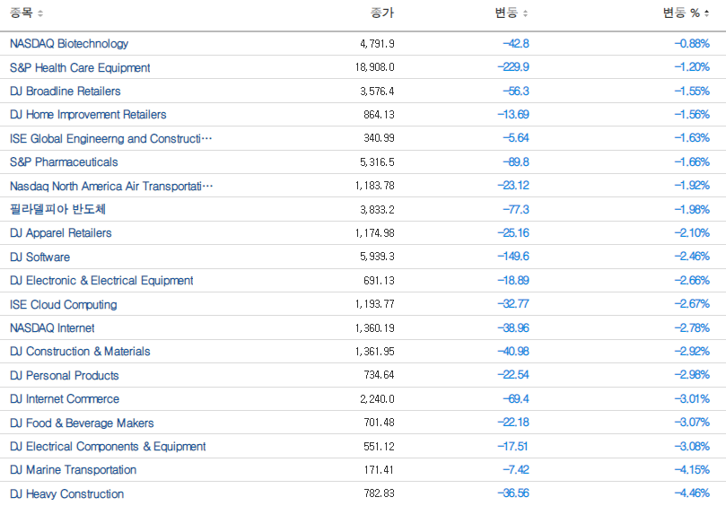Viewport: 726px width, 506px height.
Task: Select change value -13.69
Action: point(513,114)
